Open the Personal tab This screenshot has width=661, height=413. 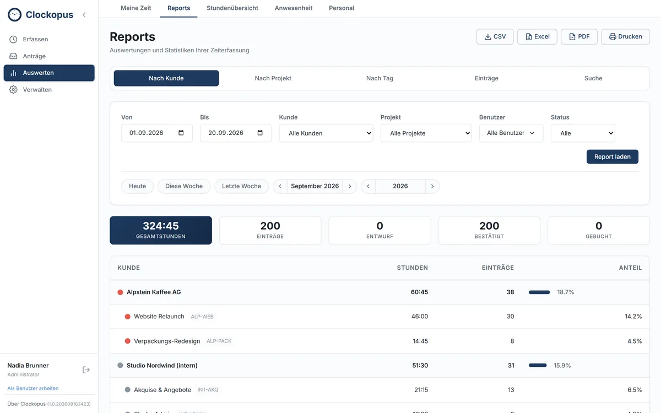[342, 8]
